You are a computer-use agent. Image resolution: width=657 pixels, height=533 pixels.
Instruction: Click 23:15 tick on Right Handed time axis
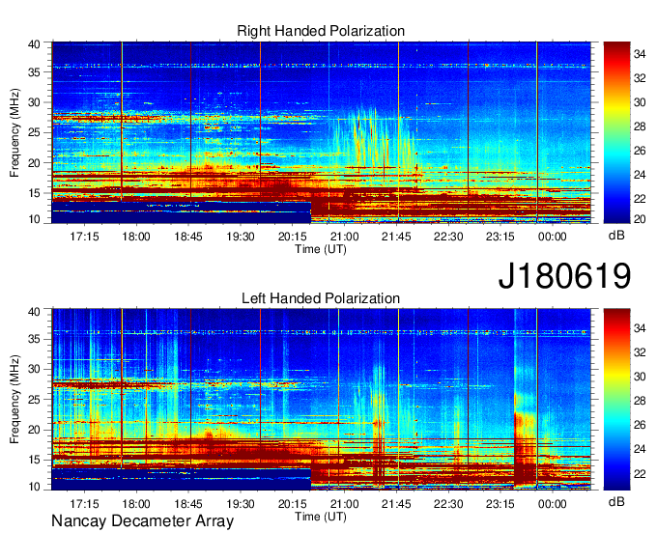(500, 237)
